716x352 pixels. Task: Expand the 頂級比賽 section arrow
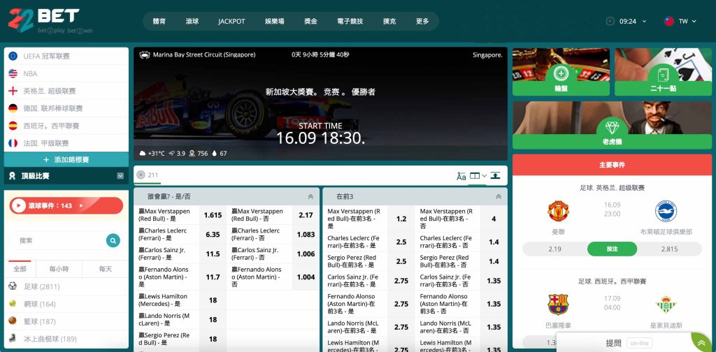tap(120, 175)
